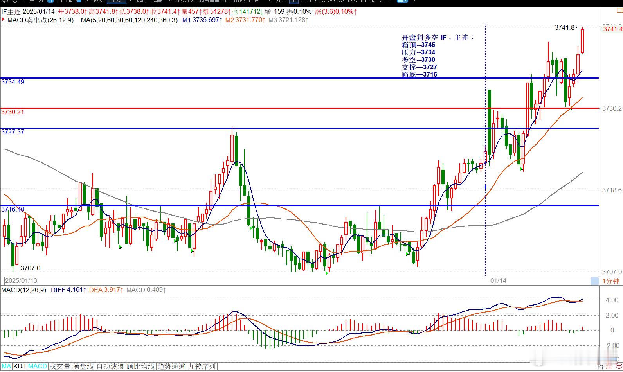Open the 趋势通道 tab
Viewport: 623px width, 372px height.
[x=171, y=367]
